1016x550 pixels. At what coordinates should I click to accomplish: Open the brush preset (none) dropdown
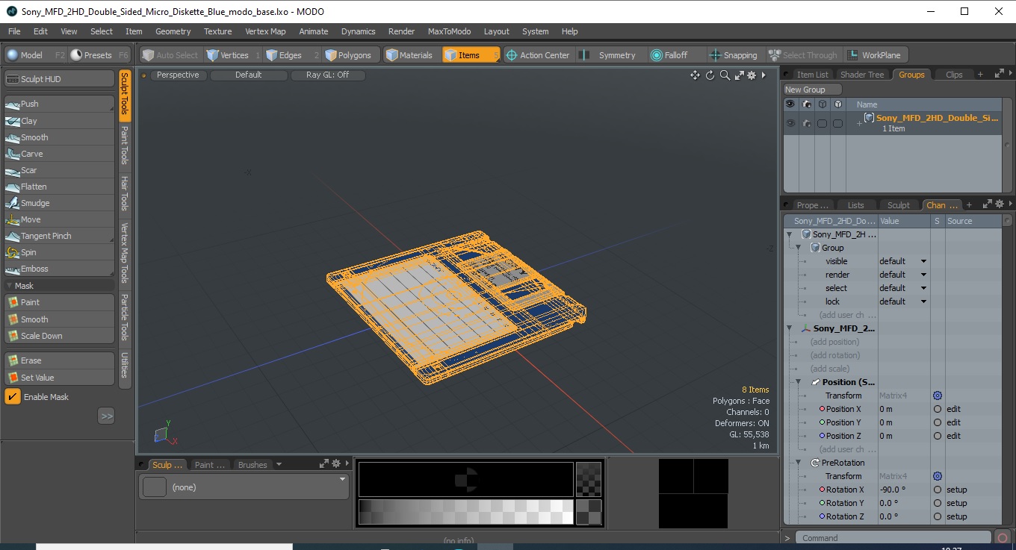tap(244, 487)
